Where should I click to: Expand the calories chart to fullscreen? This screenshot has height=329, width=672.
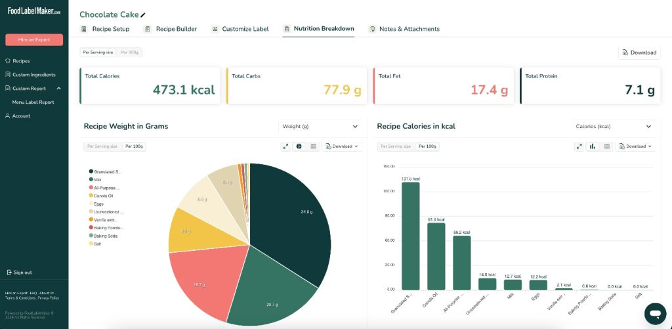[579, 146]
